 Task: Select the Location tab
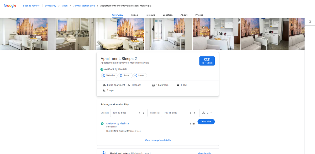pos(167,15)
